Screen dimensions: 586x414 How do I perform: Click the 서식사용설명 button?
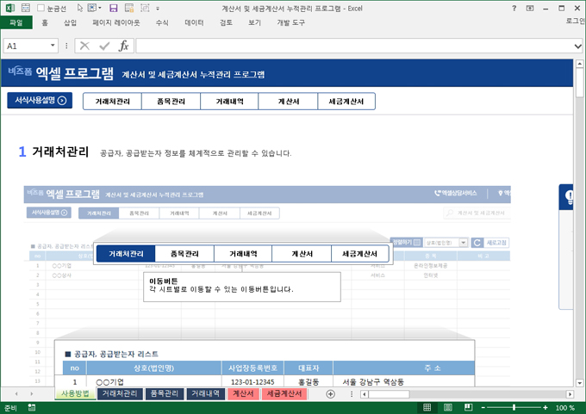(x=40, y=101)
